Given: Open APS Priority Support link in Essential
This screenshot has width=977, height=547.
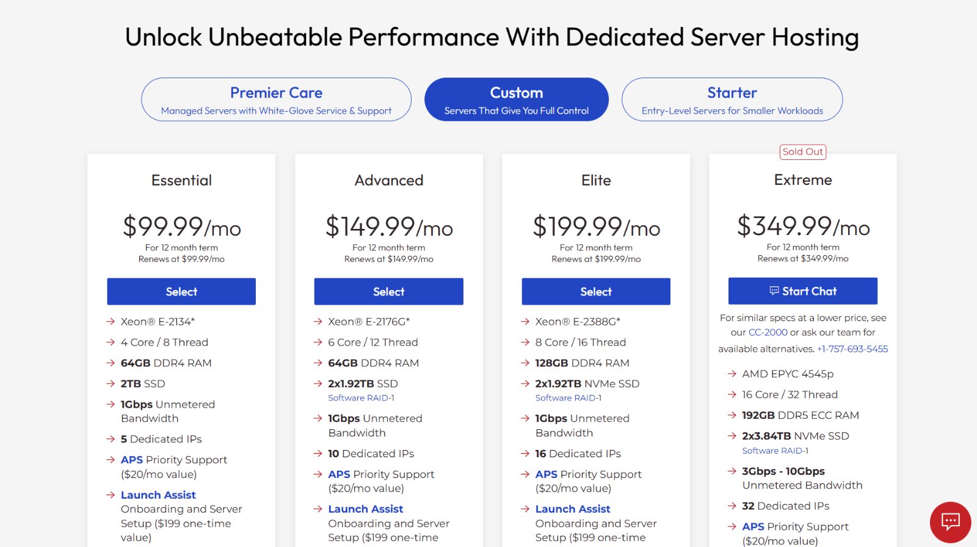Looking at the screenshot, I should coord(131,460).
